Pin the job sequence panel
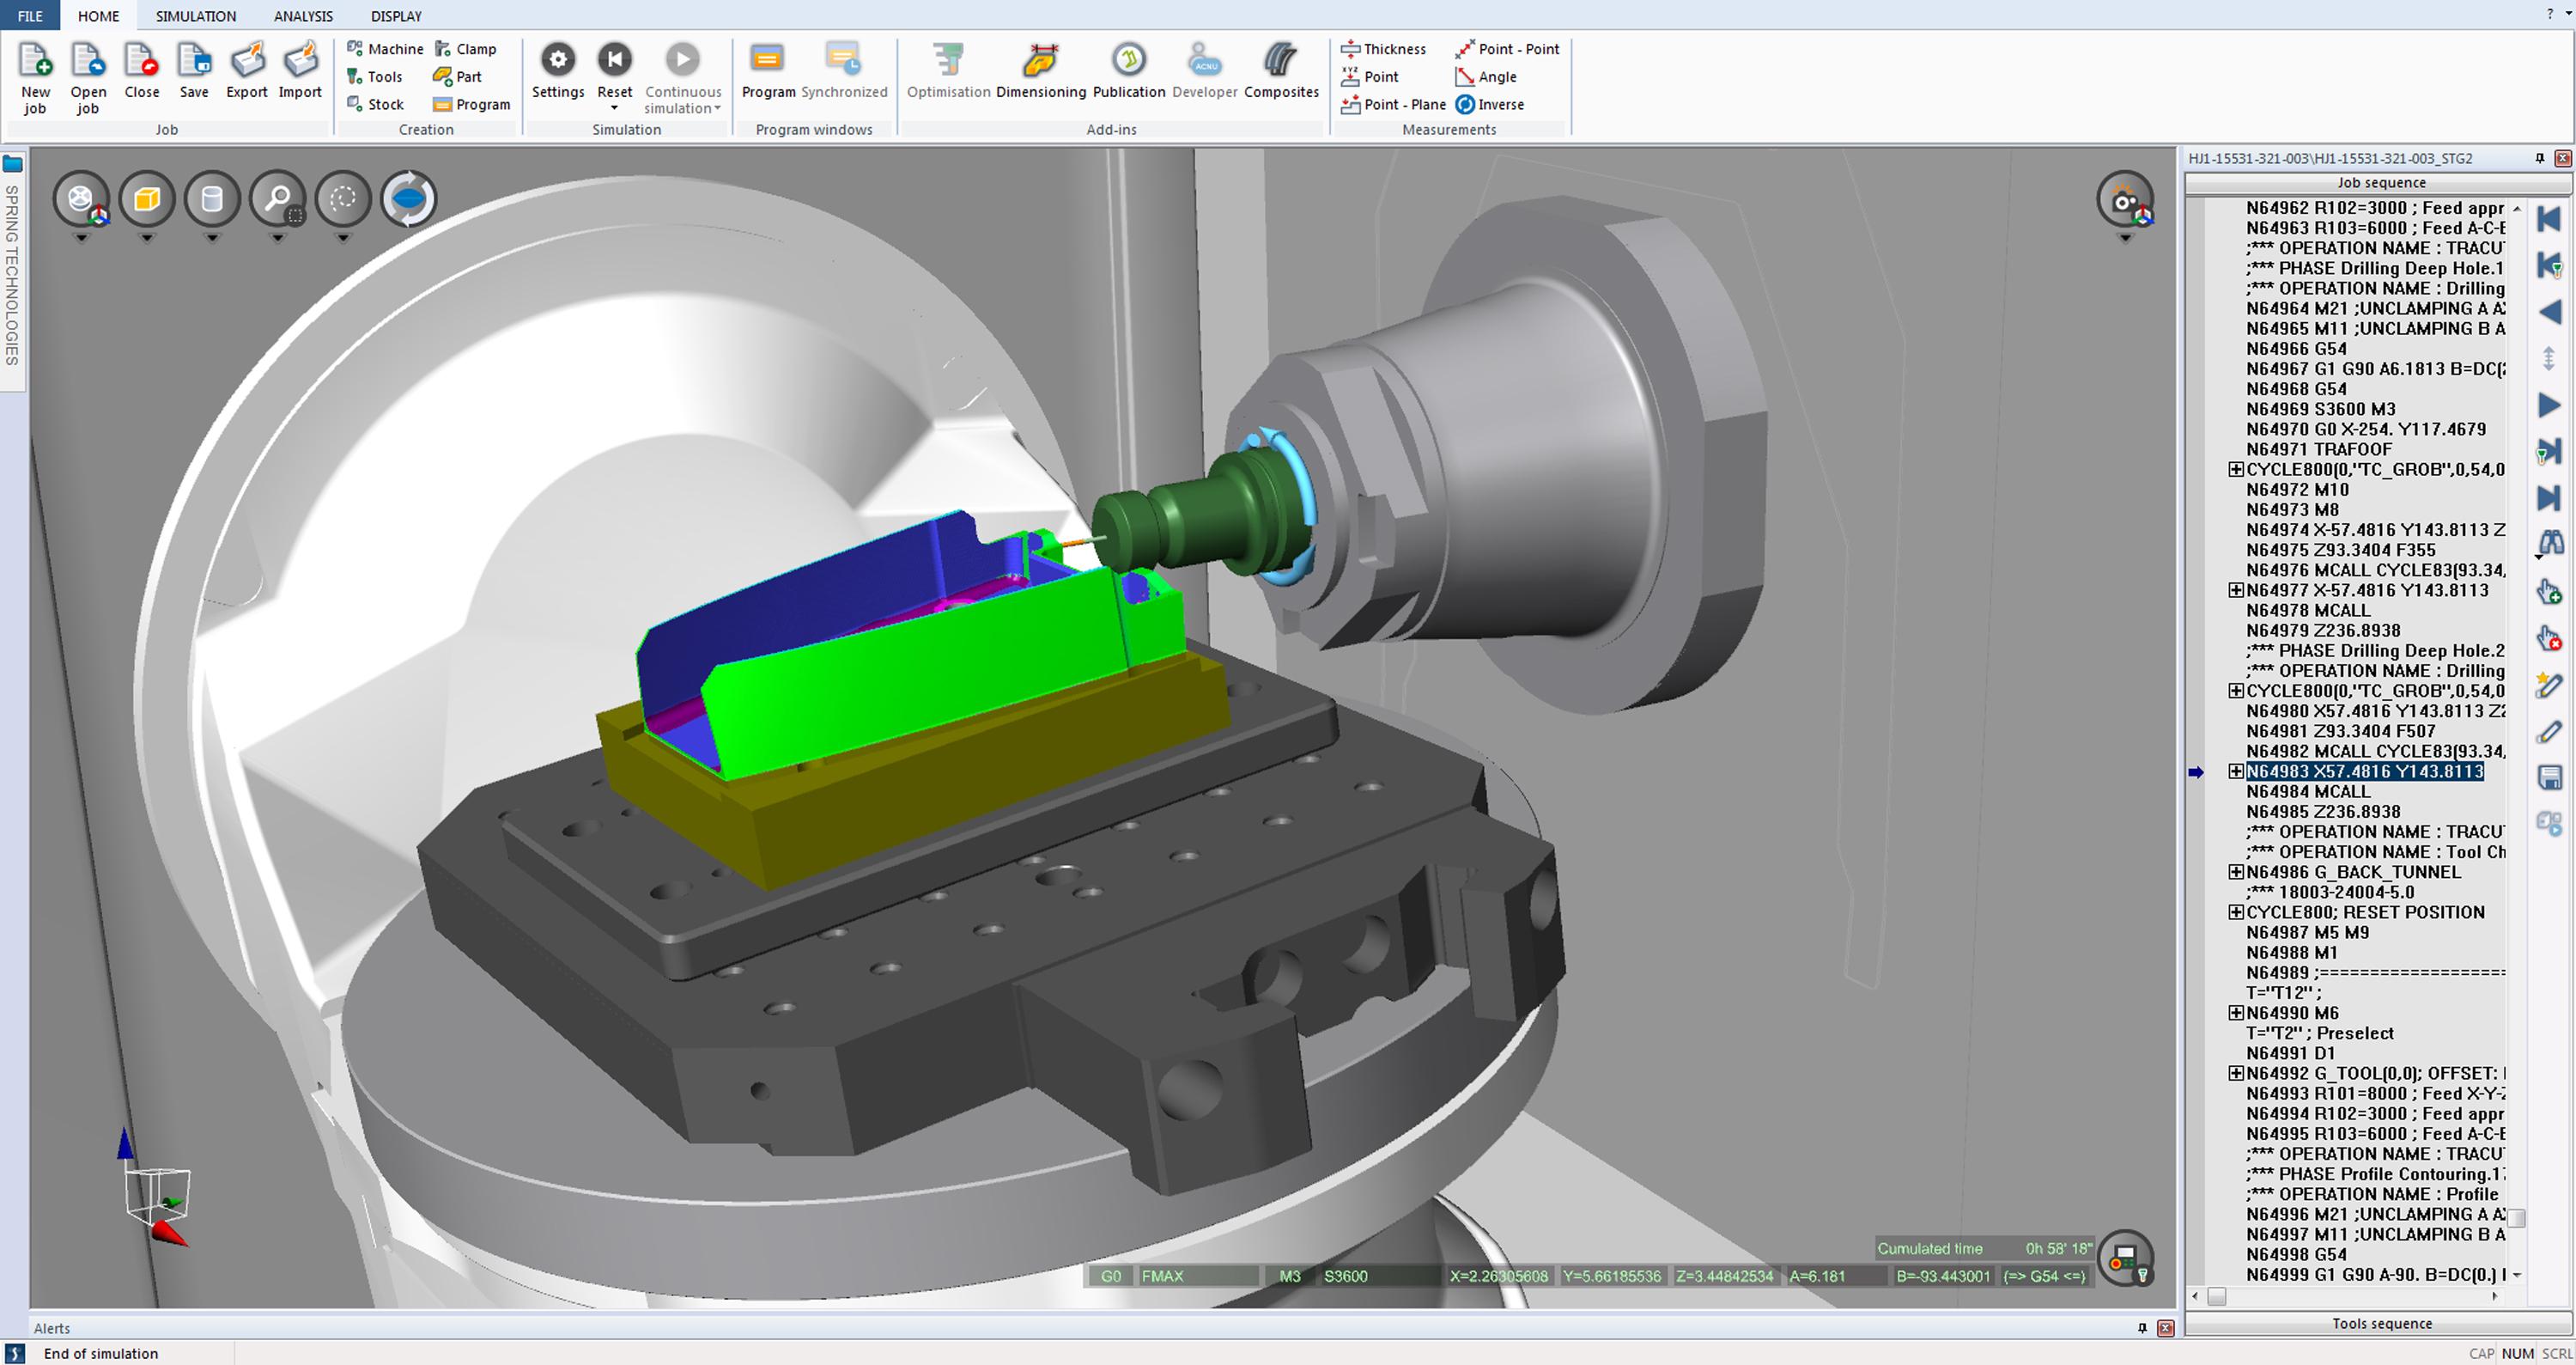The height and width of the screenshot is (1365, 2576). tap(2539, 158)
